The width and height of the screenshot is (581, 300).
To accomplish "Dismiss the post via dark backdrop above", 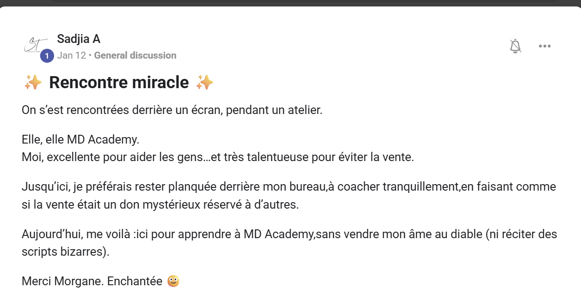I will 290,3.
